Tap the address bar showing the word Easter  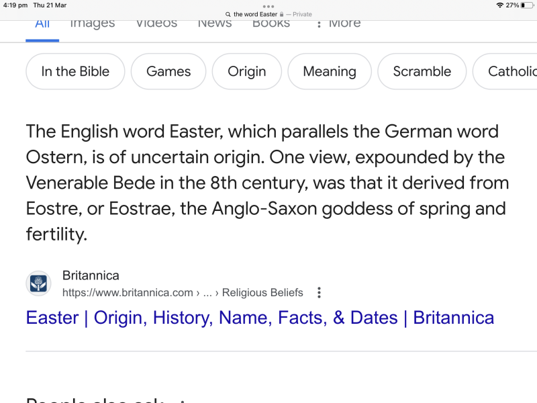coord(268,14)
